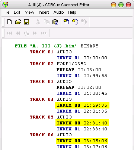Click the grayed-out Copy icon

47,22
